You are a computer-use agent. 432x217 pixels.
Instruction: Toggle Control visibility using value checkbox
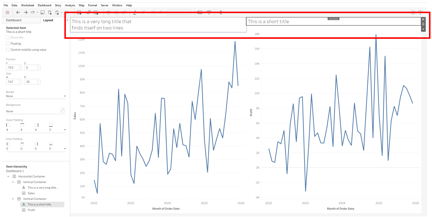tap(8, 50)
